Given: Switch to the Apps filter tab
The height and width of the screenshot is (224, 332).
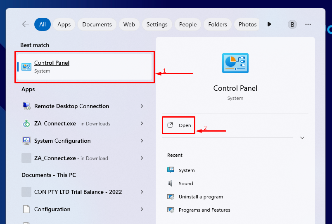Looking at the screenshot, I should (64, 24).
